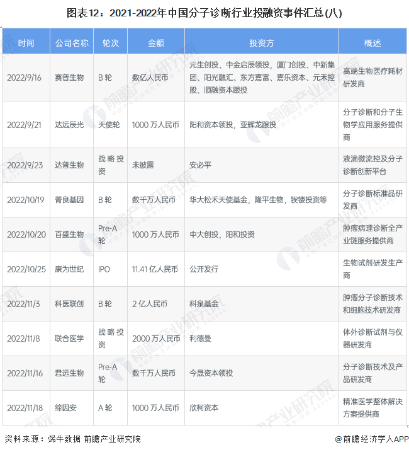Click the chart title 图表12 text
This screenshot has height=452, width=409.
[204, 13]
